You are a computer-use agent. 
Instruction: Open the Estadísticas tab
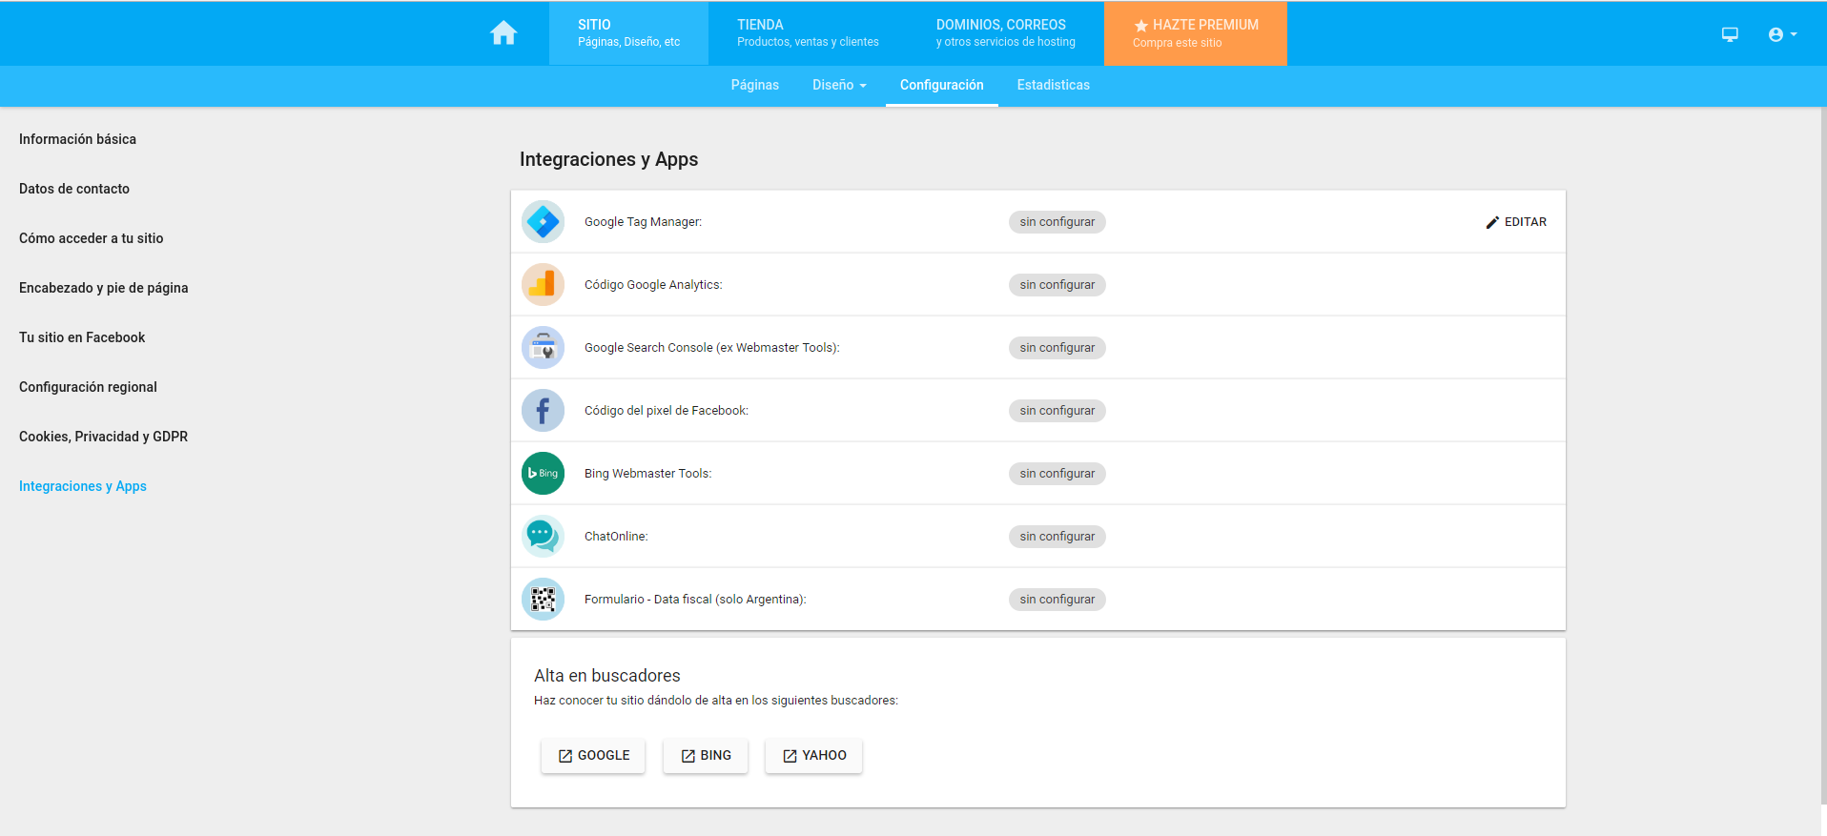pyautogui.click(x=1053, y=85)
